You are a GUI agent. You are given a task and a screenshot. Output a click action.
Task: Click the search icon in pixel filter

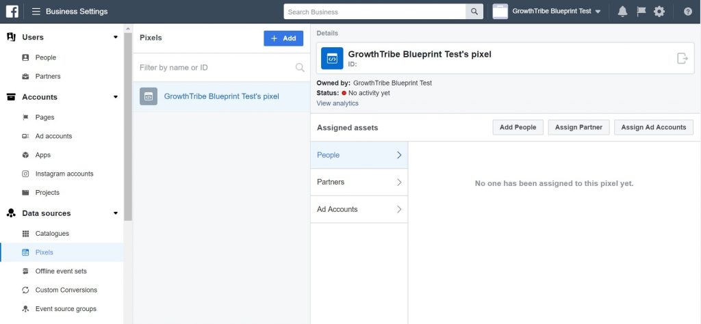click(300, 68)
